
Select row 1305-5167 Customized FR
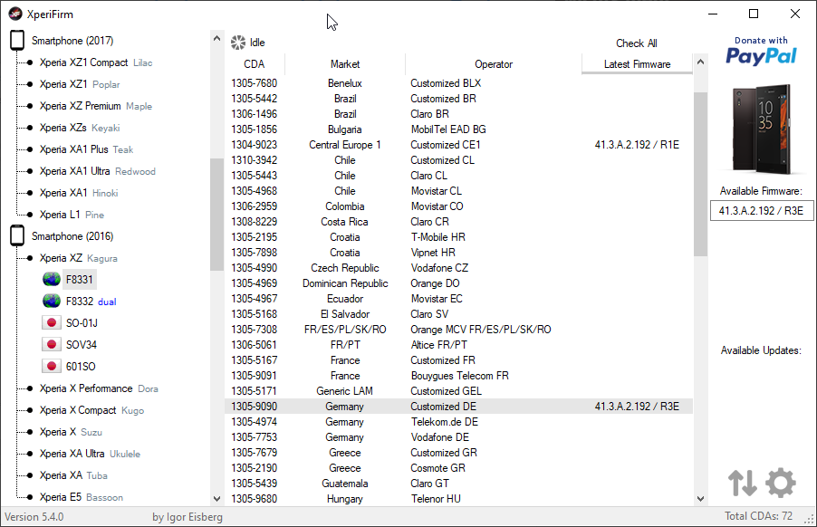pos(458,360)
